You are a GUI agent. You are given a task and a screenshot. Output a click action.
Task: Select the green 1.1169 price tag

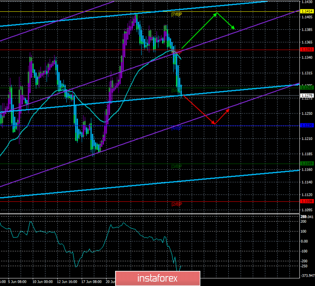pyautogui.click(x=307, y=164)
